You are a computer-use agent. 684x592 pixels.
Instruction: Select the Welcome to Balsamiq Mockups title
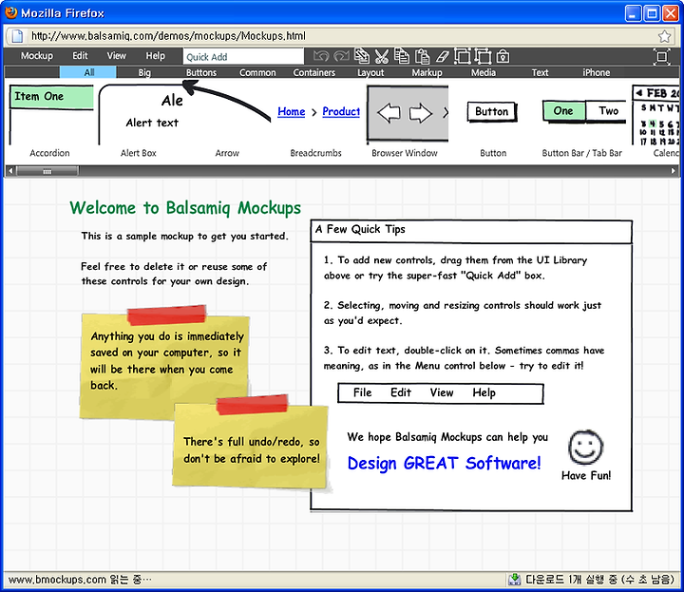tap(185, 208)
